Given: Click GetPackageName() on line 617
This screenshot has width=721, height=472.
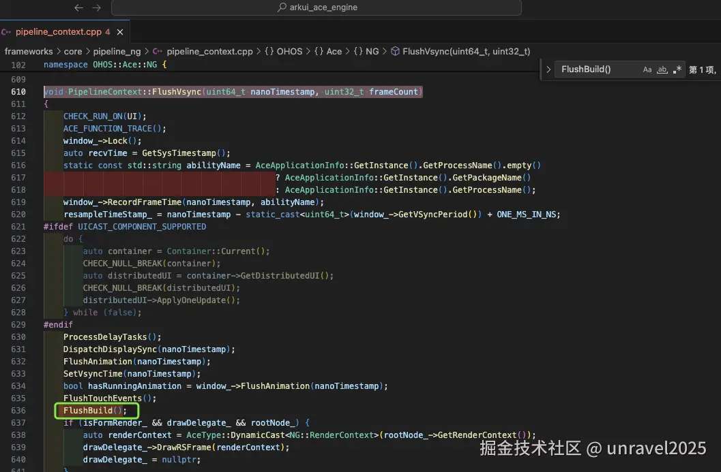Looking at the screenshot, I should point(492,178).
